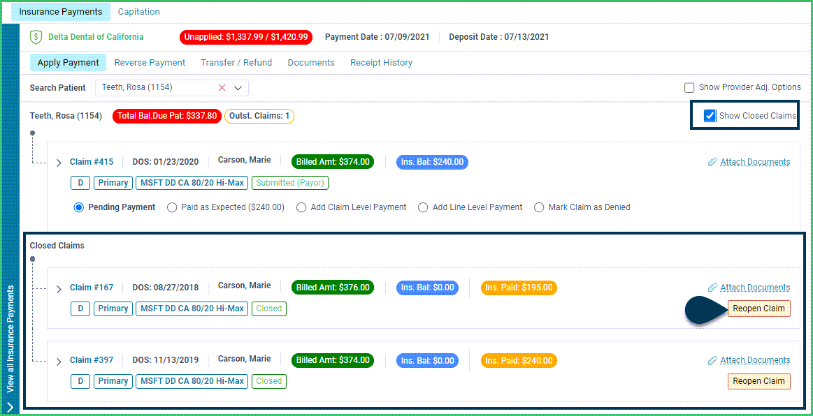Click the Unapplied $1,337.99 / $1,420.99 badge
The height and width of the screenshot is (416, 813).
(x=246, y=37)
